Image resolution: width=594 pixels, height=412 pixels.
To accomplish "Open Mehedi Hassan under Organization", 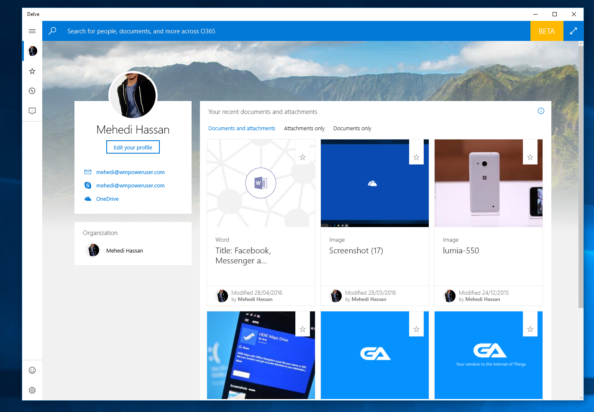I will click(x=125, y=250).
